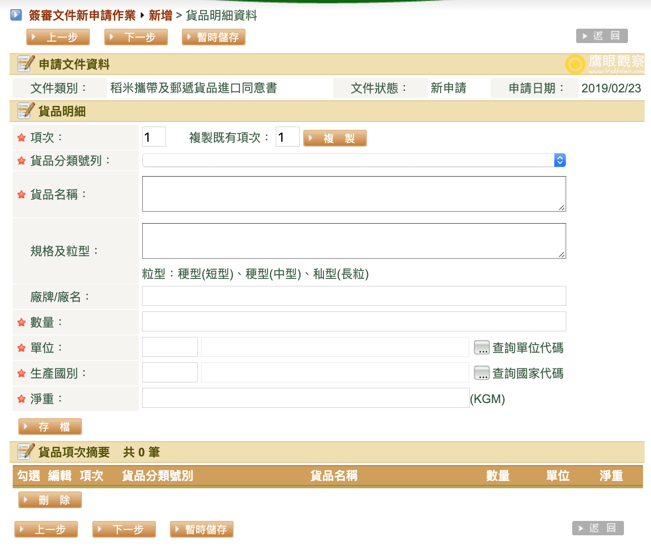
Task: Click the 淨重 column header
Action: coord(611,476)
